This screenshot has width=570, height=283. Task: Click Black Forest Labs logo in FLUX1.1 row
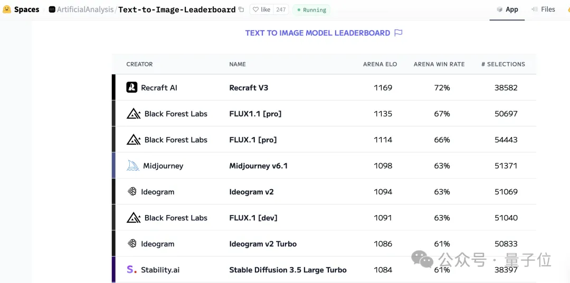point(134,113)
